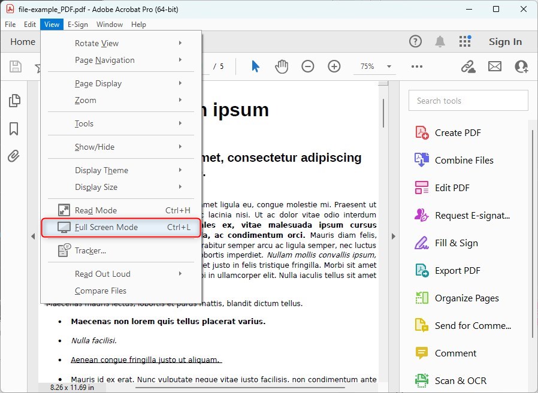Switch to the Home tab
538x393 pixels.
click(x=22, y=41)
